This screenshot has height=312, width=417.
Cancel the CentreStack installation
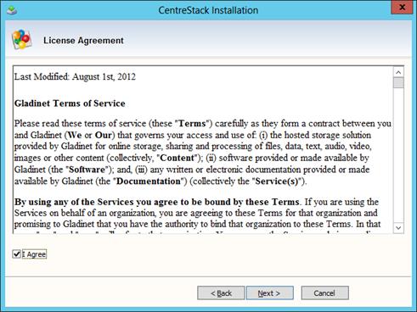tap(324, 293)
